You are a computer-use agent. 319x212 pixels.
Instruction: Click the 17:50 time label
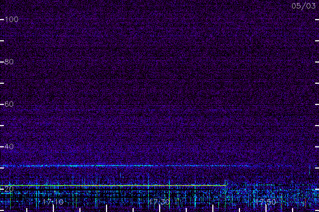pyautogui.click(x=266, y=202)
